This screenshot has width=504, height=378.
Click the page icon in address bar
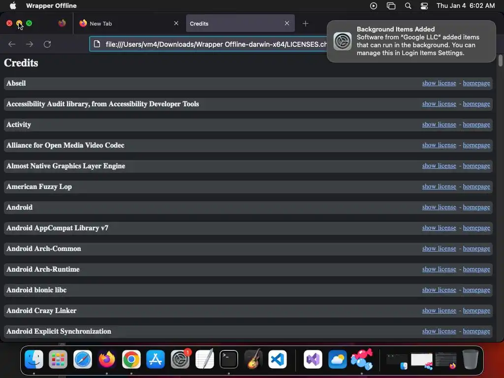tap(97, 44)
